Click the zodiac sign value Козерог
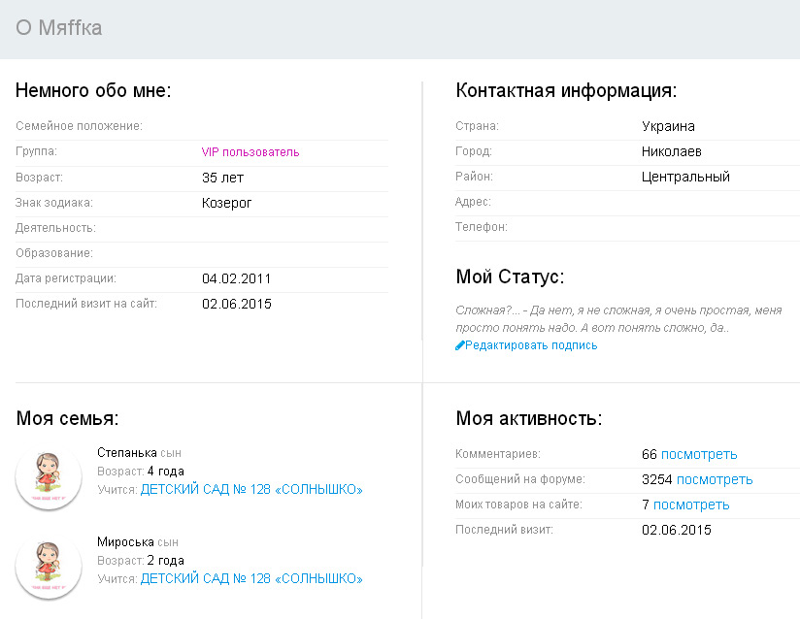This screenshot has height=619, width=800. pos(226,203)
